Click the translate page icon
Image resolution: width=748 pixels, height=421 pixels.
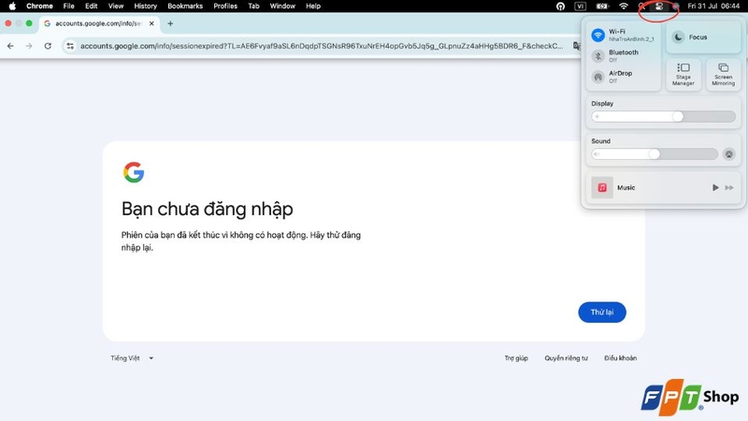coord(577,46)
